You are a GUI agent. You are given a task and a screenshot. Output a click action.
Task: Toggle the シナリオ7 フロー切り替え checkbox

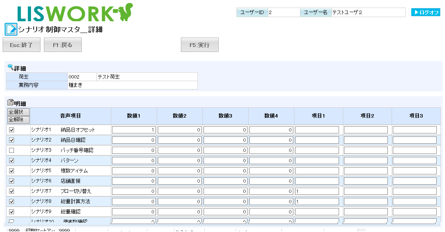pos(11,191)
